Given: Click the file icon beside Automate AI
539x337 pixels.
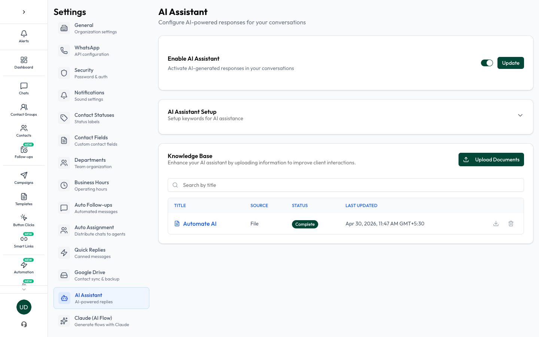Looking at the screenshot, I should pyautogui.click(x=177, y=224).
